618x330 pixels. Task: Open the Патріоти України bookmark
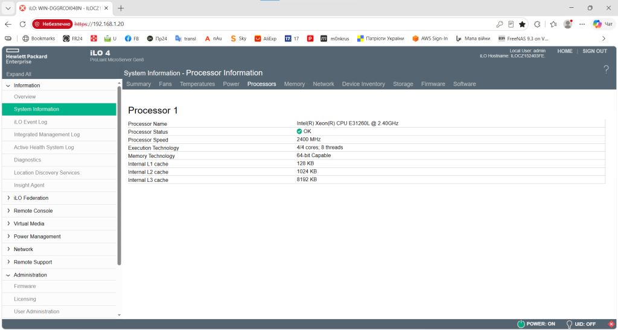(380, 39)
